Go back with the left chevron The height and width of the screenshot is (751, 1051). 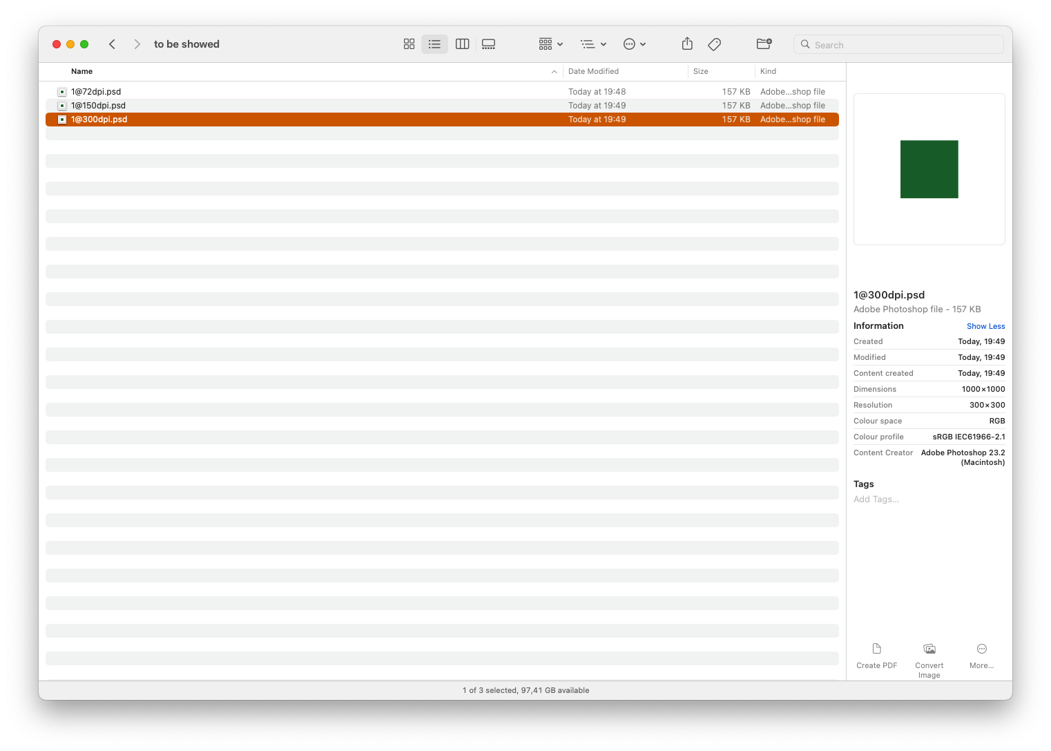pos(112,44)
